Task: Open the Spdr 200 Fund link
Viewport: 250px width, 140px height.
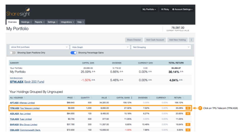Action: click(34, 82)
